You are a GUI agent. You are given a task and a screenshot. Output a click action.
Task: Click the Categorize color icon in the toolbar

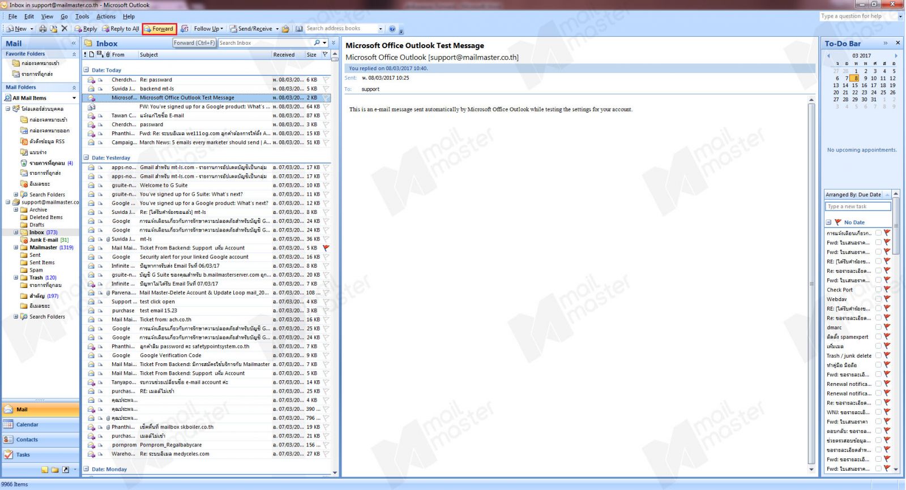click(185, 28)
